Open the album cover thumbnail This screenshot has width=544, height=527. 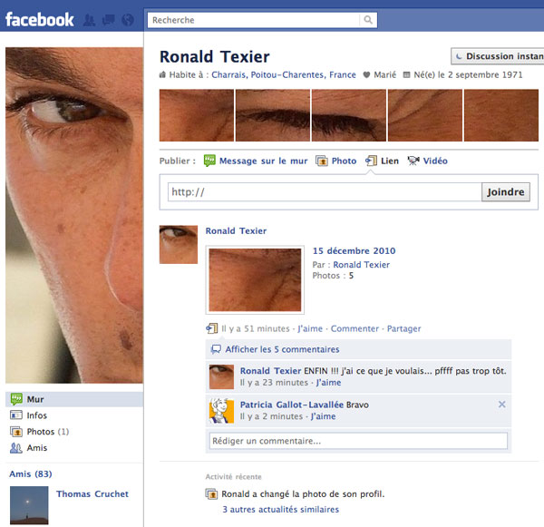255,279
